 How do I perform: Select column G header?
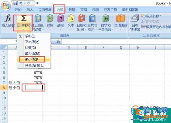(121, 47)
